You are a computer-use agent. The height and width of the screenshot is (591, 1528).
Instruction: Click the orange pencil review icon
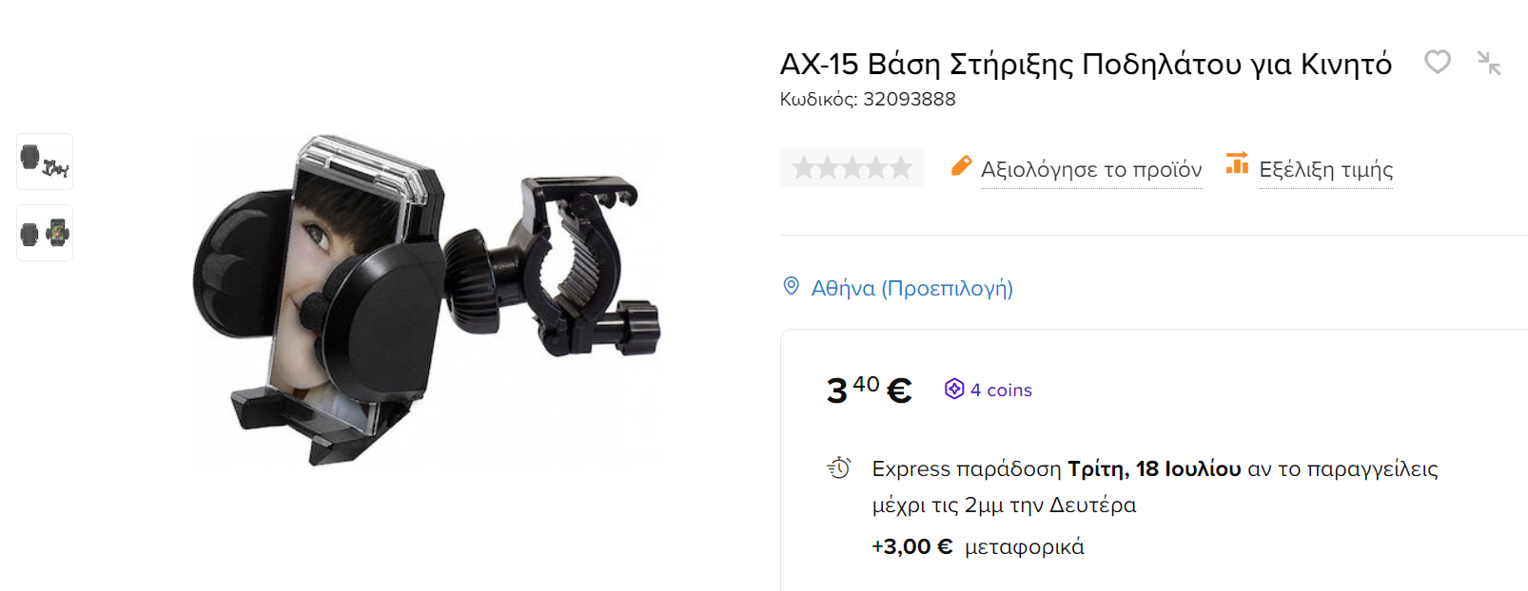(x=961, y=166)
